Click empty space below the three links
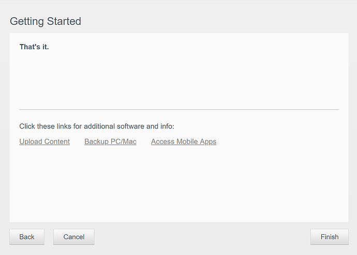This screenshot has width=357, height=255. tap(179, 182)
